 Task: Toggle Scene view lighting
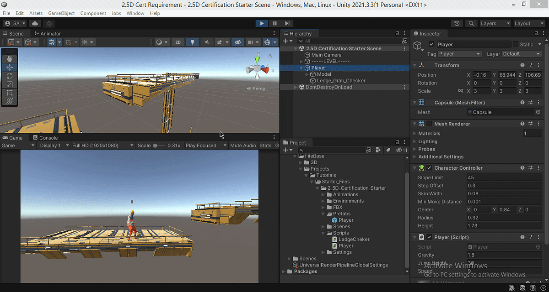[192, 42]
